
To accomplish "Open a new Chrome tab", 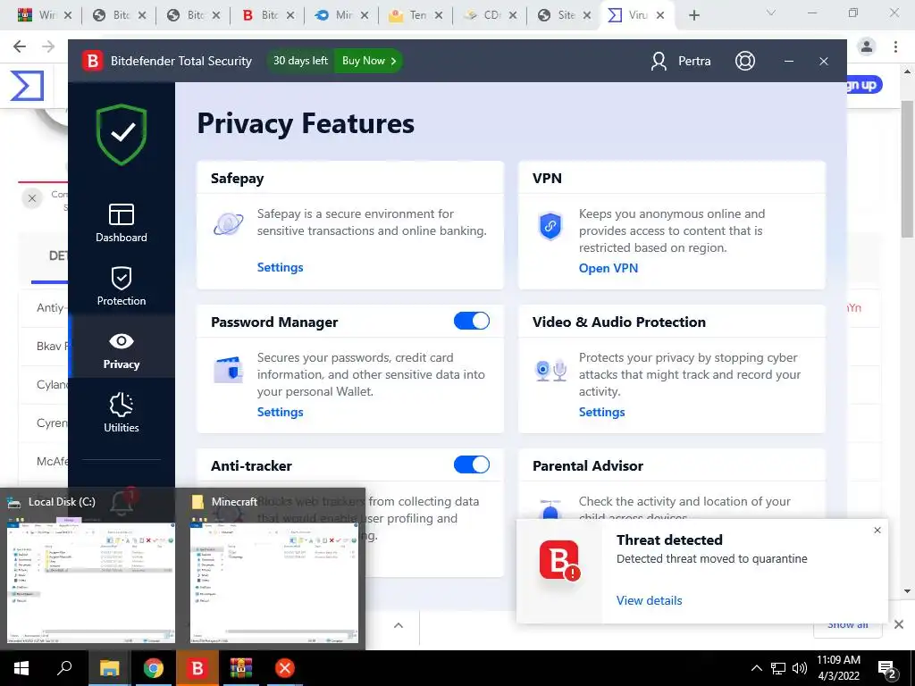I will pyautogui.click(x=693, y=15).
